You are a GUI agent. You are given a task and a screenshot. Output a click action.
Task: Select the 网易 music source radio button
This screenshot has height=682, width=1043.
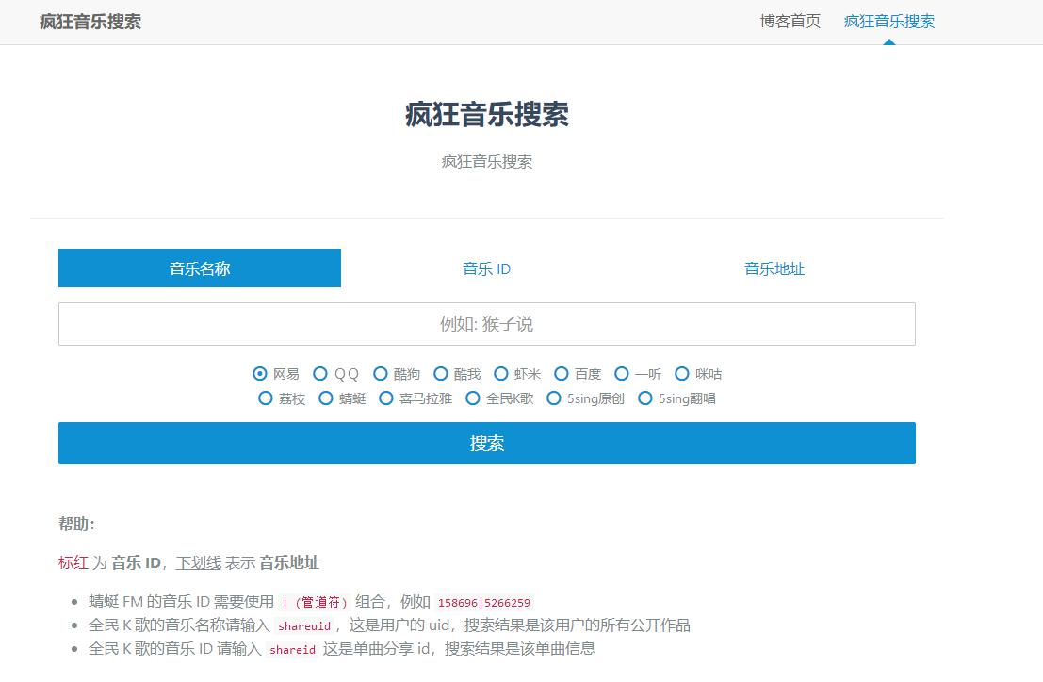point(258,374)
